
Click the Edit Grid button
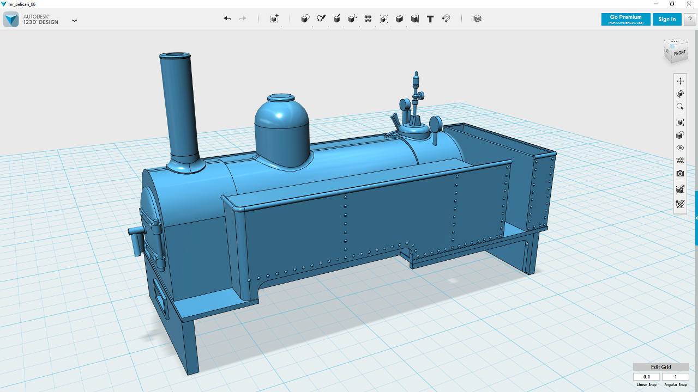click(x=661, y=367)
